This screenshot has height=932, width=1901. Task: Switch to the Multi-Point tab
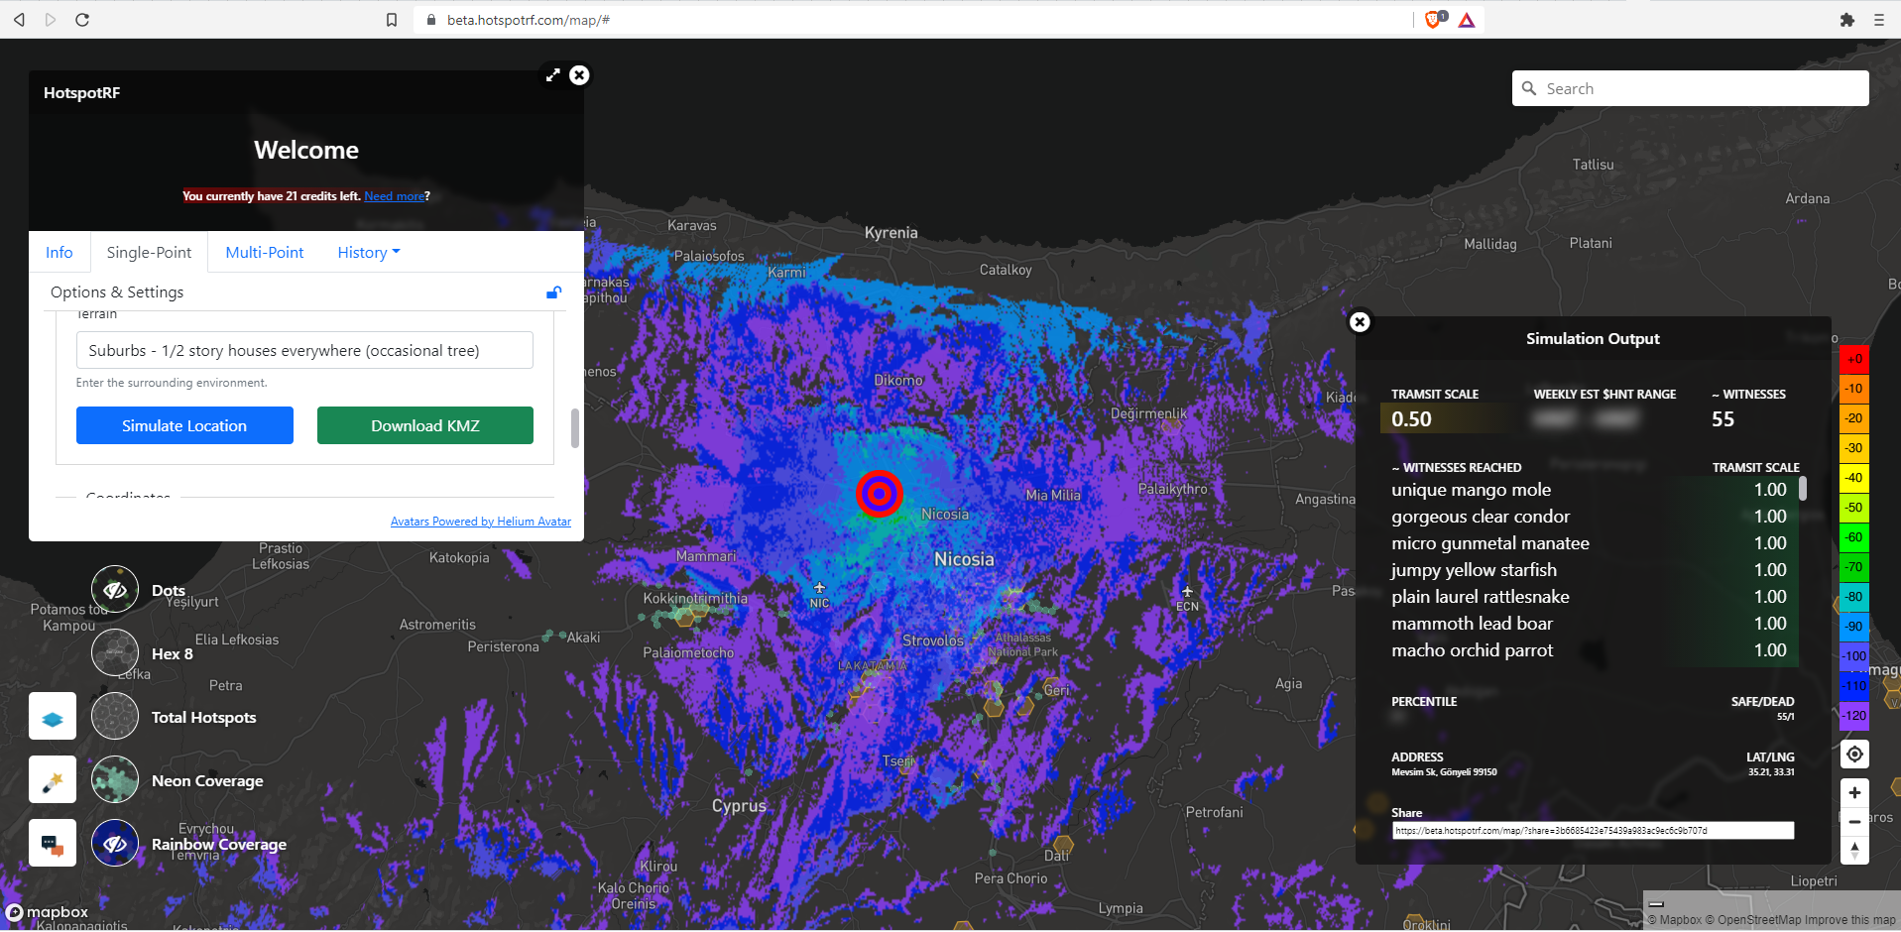(x=264, y=252)
